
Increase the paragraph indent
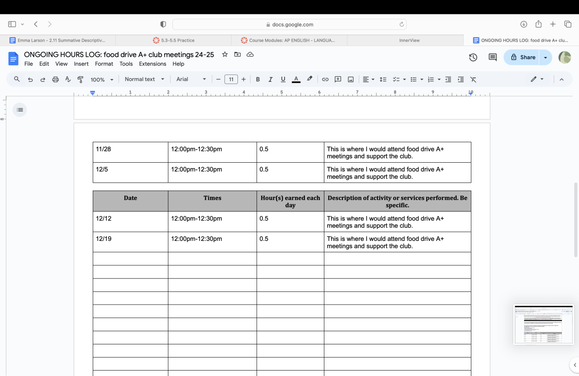point(461,80)
